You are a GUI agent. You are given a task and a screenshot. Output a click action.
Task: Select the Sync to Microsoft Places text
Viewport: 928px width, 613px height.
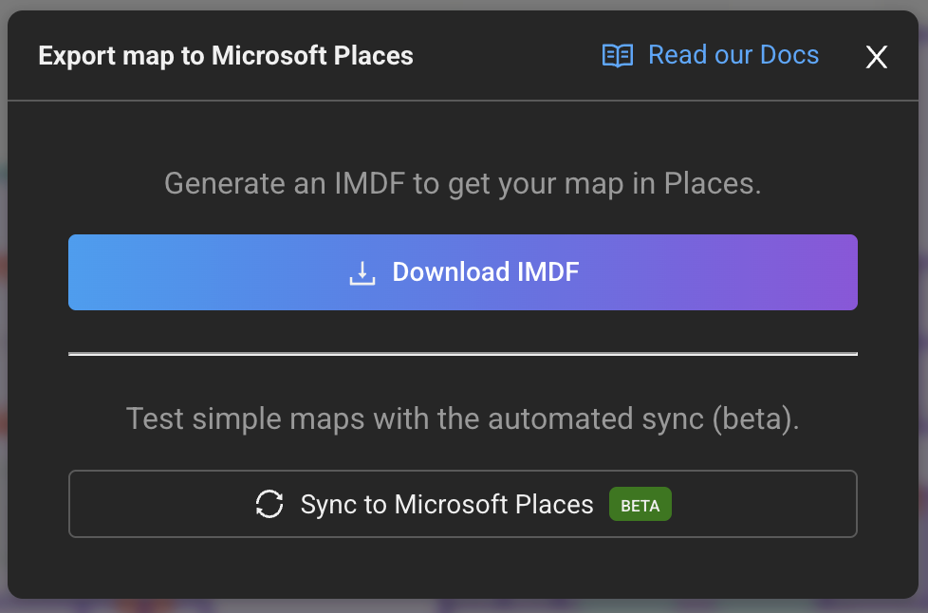(x=448, y=504)
